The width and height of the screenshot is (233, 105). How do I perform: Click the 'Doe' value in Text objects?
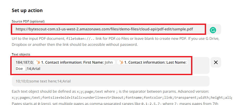pos(19,69)
